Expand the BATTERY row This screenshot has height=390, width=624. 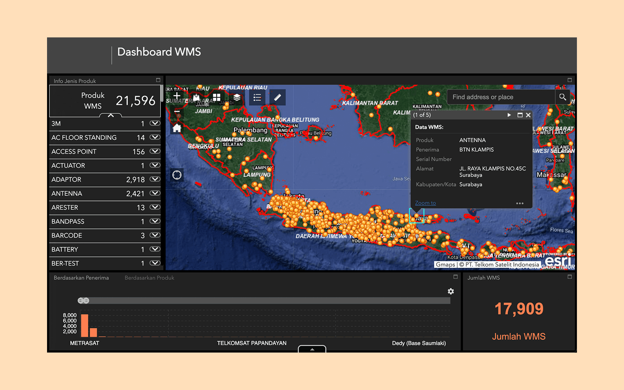pyautogui.click(x=155, y=249)
